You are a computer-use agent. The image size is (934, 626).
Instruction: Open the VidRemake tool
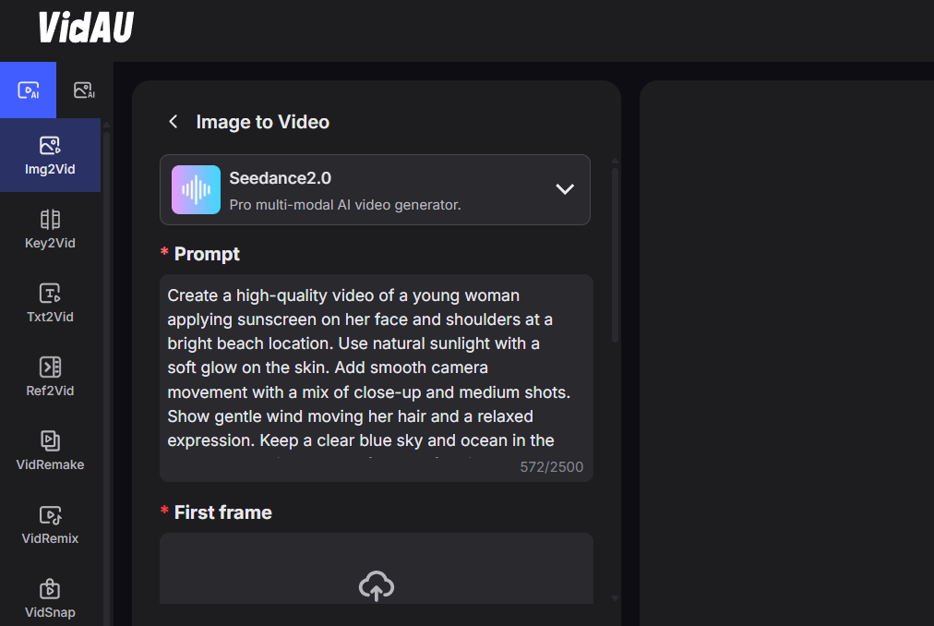[x=50, y=451]
